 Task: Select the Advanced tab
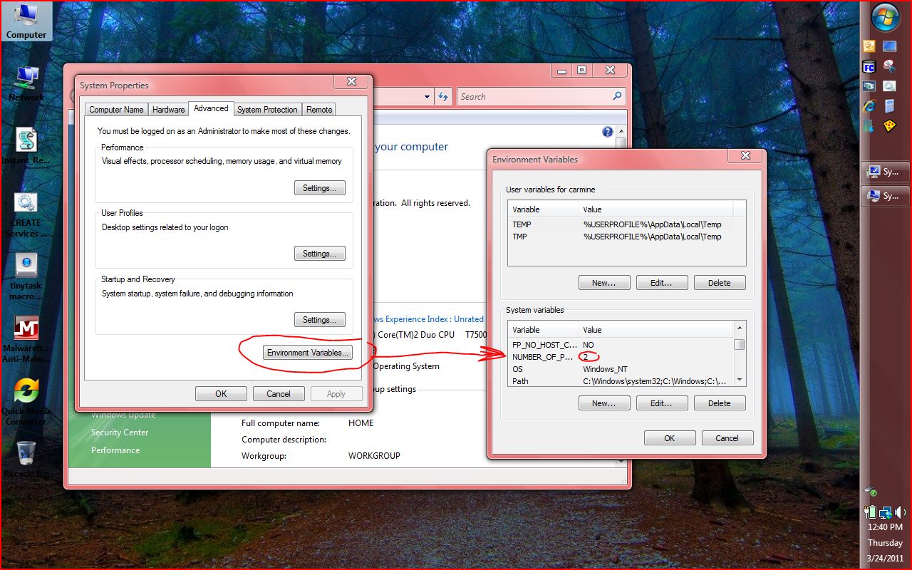(x=211, y=108)
